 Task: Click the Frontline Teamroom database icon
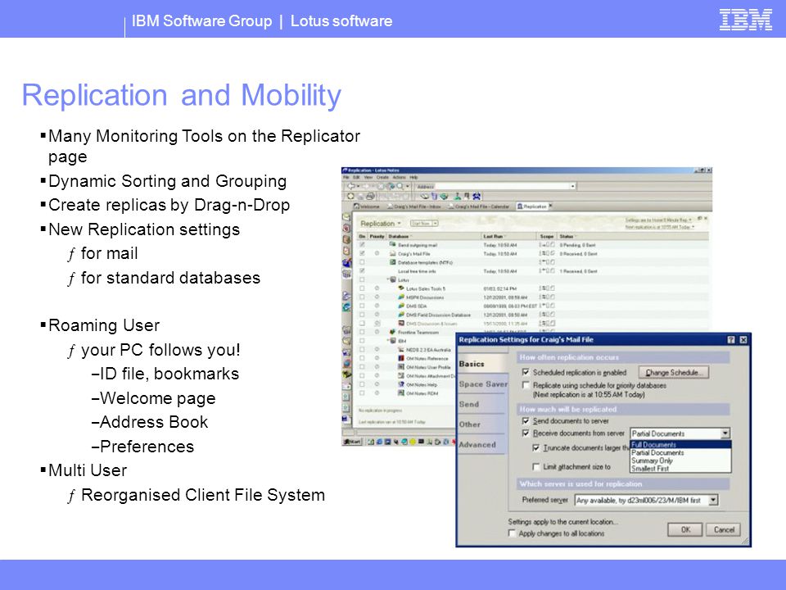click(392, 332)
